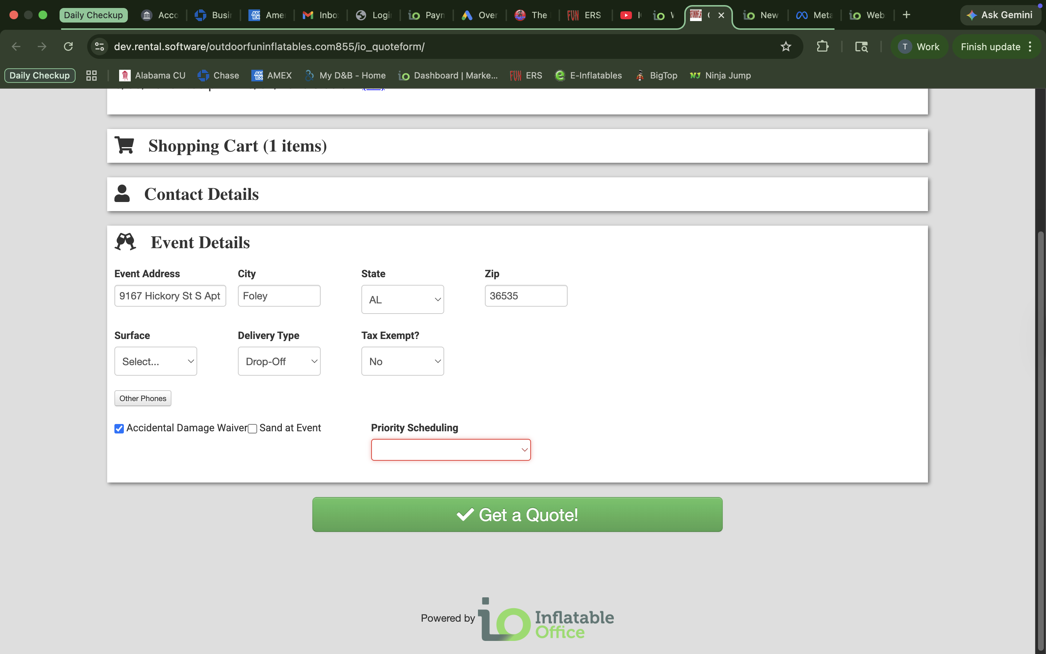Expand the Delivery Type dropdown

(x=279, y=361)
